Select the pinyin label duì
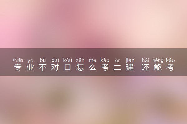187x124 pixels. click(x=55, y=60)
